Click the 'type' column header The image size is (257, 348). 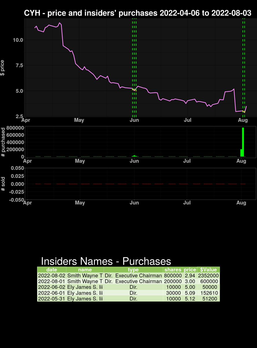pyautogui.click(x=133, y=269)
